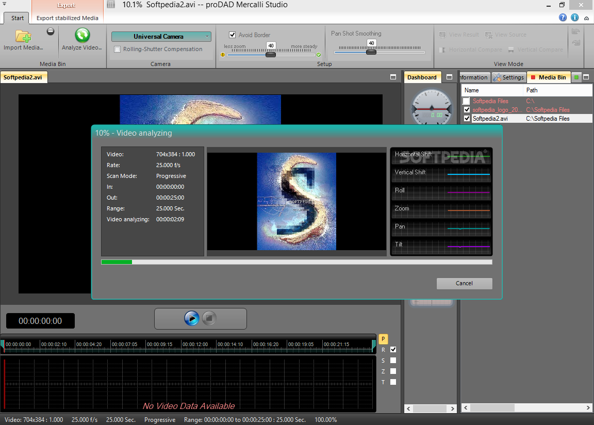The image size is (594, 425).
Task: Open the info icon in title area
Action: click(575, 18)
